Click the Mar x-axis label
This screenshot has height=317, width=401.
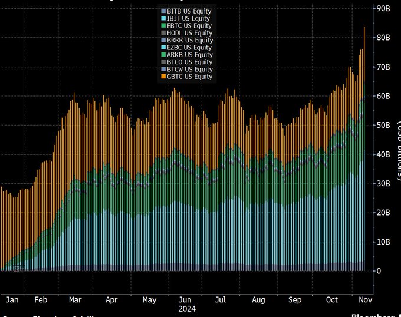tap(75, 300)
